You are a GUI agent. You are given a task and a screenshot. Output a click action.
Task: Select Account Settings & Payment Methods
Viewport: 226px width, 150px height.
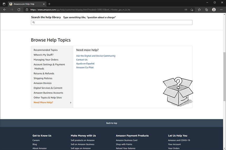tap(49, 66)
